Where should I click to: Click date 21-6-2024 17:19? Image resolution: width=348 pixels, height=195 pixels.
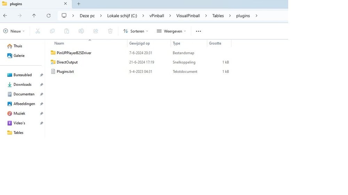click(142, 62)
